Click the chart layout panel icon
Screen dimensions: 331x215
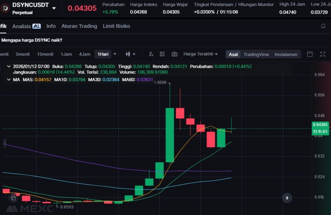[x=310, y=54]
